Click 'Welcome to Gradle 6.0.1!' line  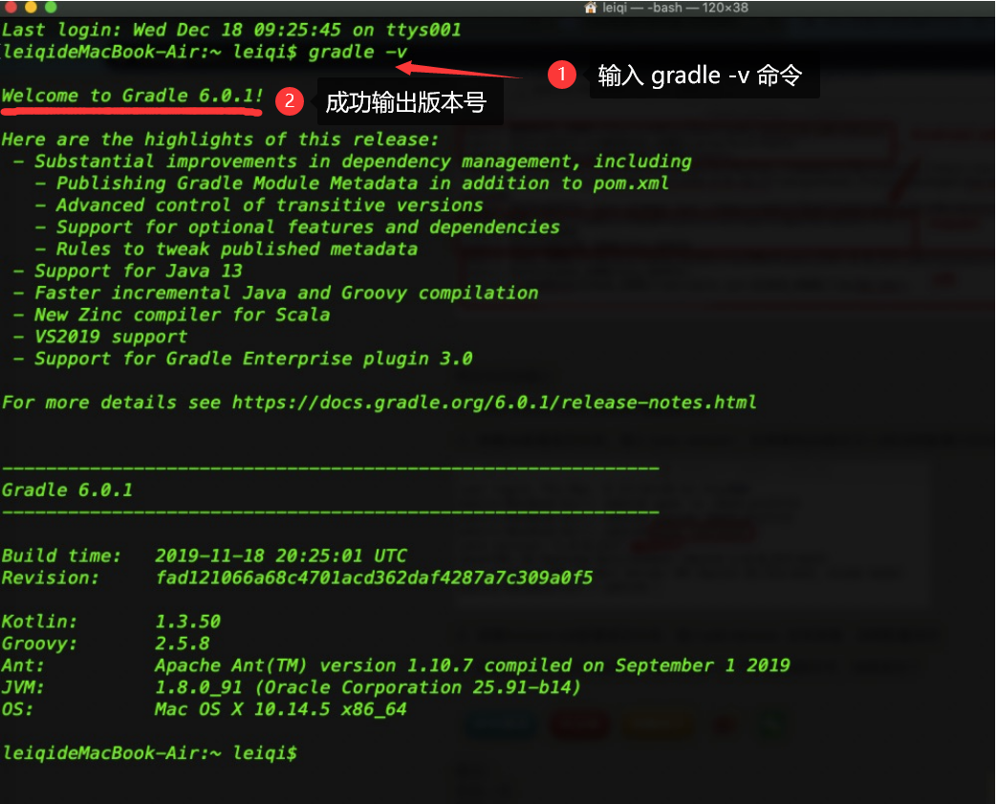click(132, 96)
